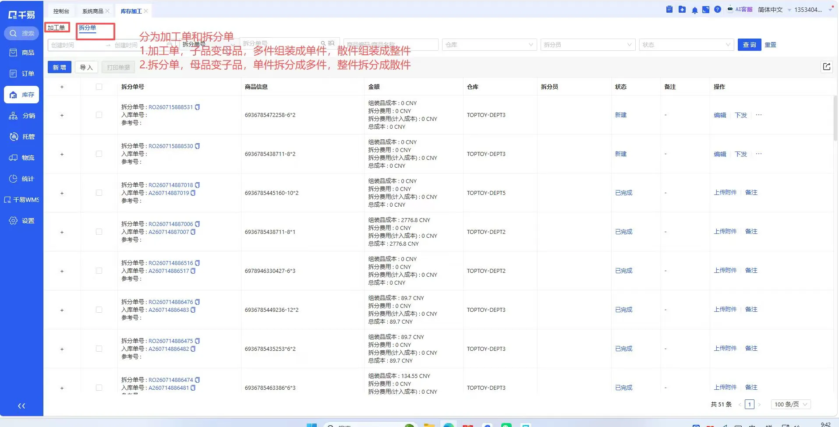Collapse the sidebar with the double-chevron icon
Image resolution: width=839 pixels, height=427 pixels.
point(21,406)
